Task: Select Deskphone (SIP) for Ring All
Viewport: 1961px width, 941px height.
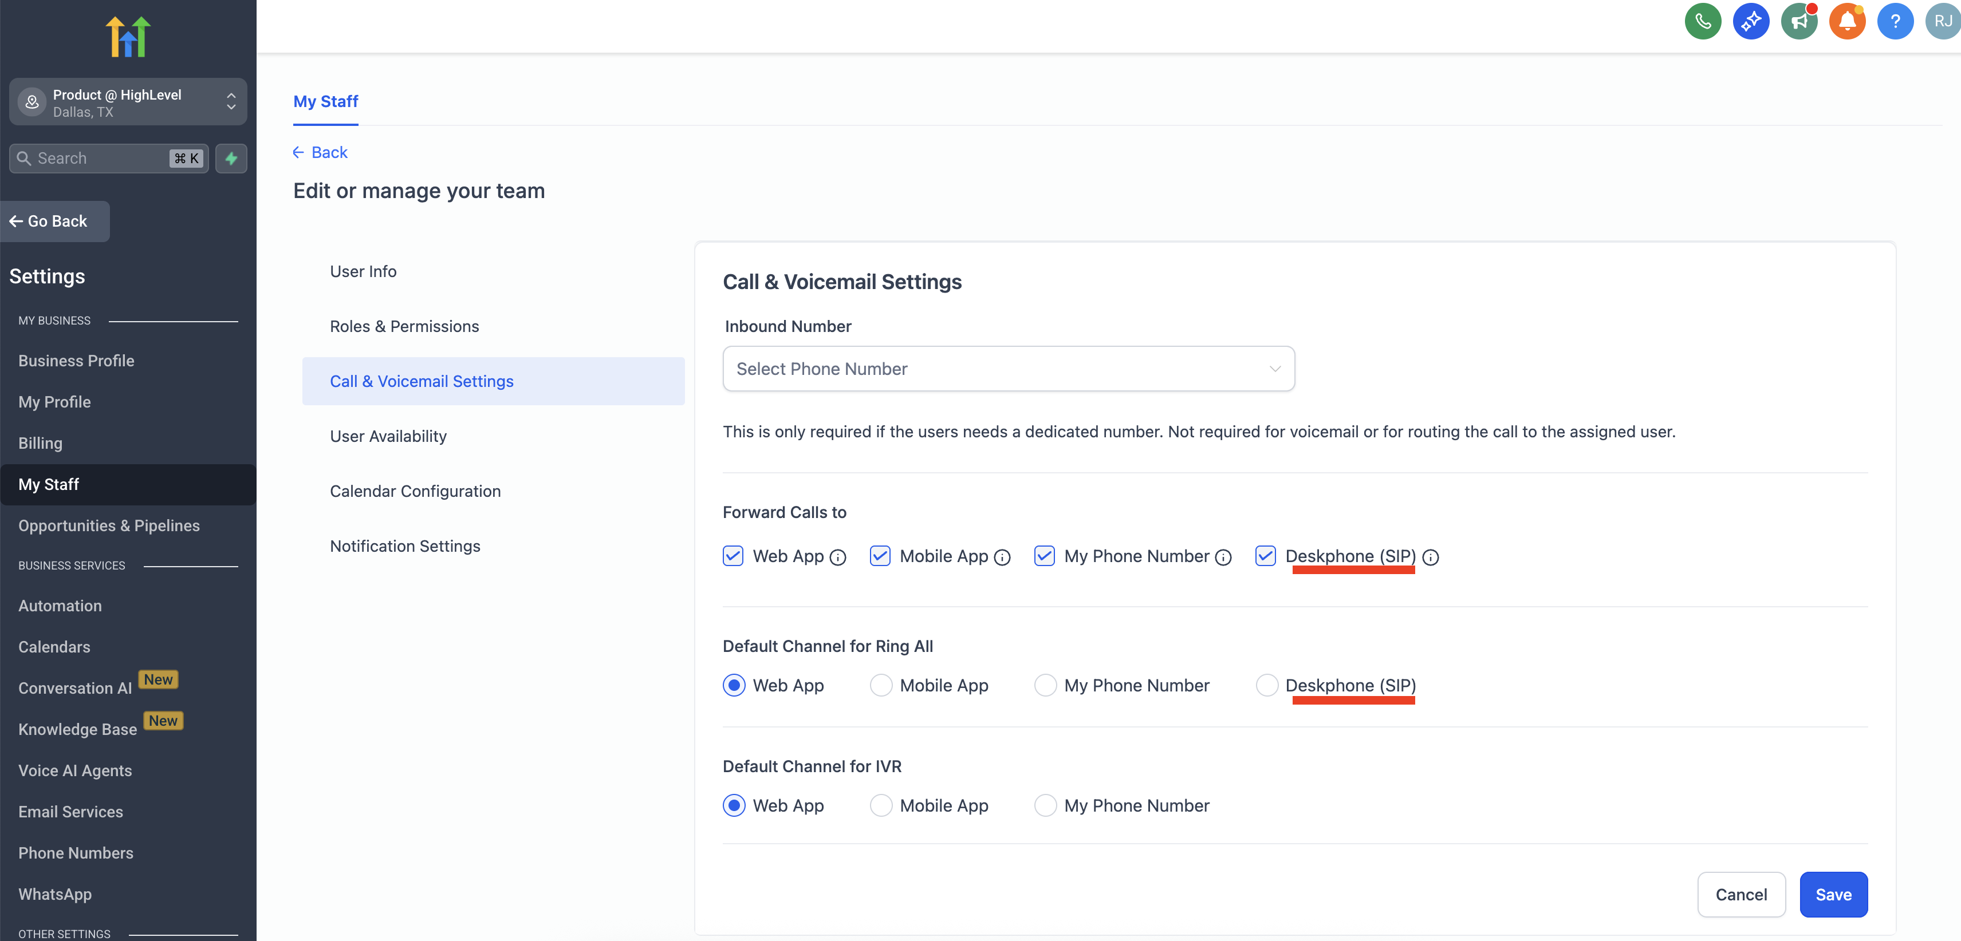Action: coord(1267,685)
